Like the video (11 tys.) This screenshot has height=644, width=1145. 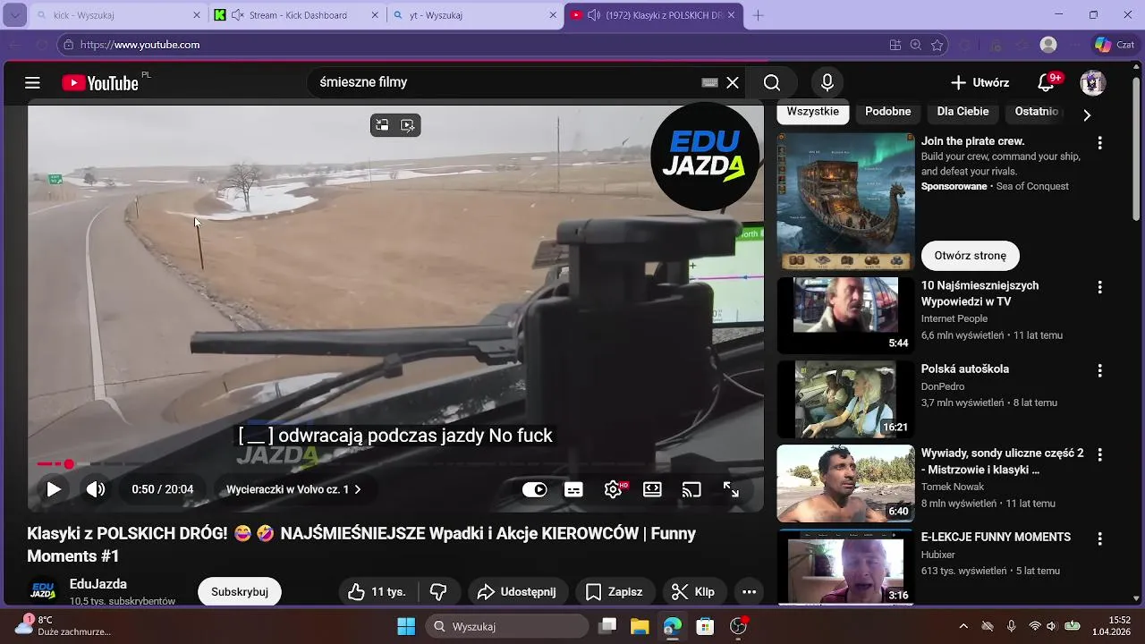(377, 592)
